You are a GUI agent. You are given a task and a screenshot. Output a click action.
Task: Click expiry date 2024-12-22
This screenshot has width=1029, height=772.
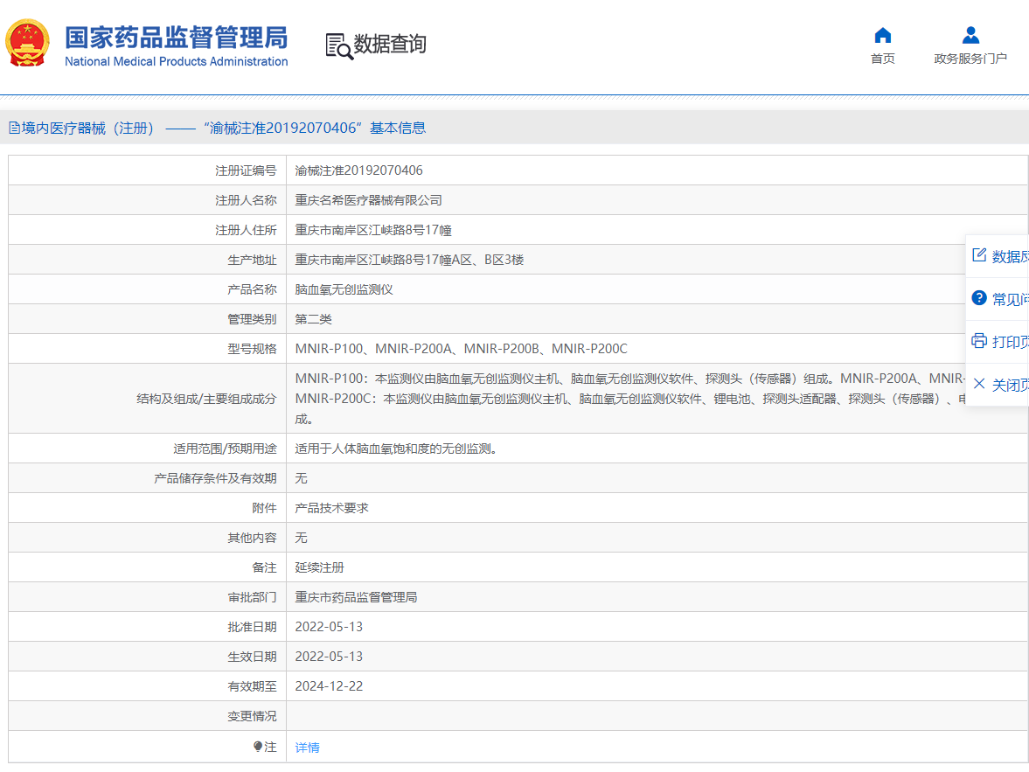(x=329, y=686)
